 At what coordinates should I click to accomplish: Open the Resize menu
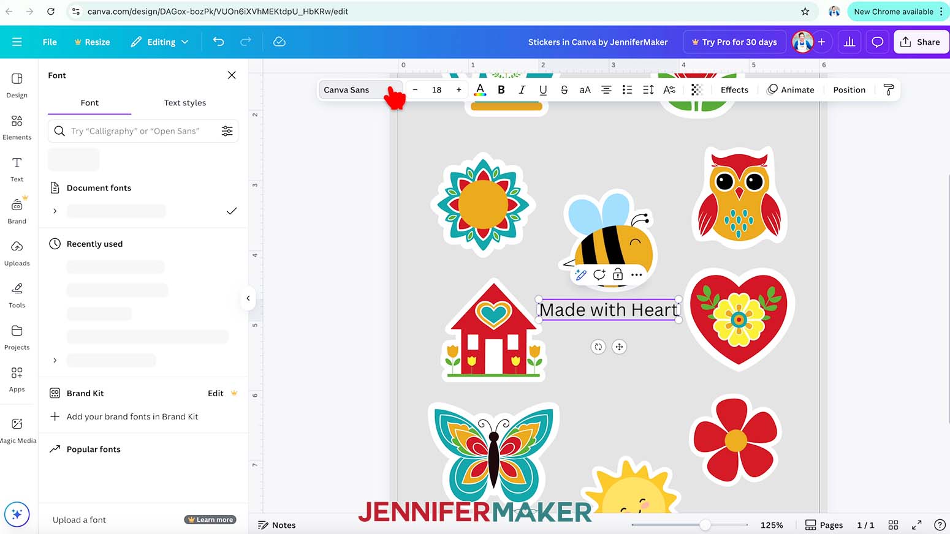[x=92, y=42]
